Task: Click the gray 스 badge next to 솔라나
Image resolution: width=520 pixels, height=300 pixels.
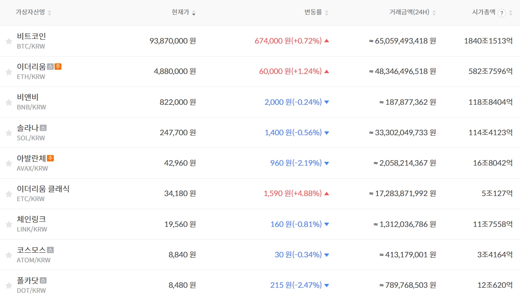Action: coord(43,128)
